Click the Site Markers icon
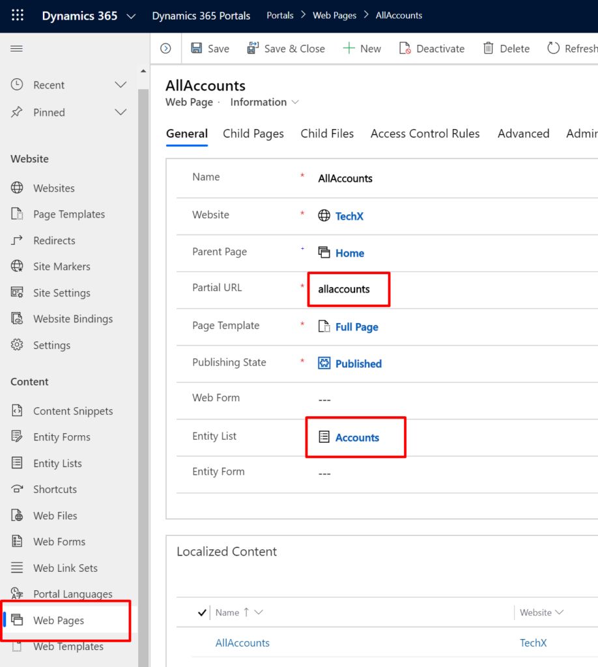 [x=17, y=266]
